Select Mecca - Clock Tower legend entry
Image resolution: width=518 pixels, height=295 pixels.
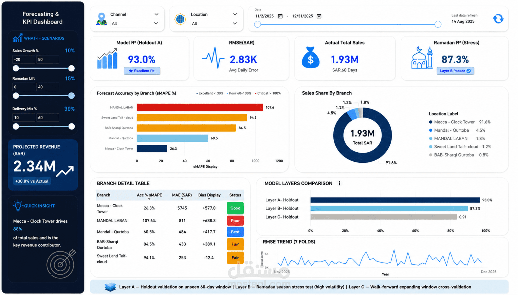click(x=459, y=122)
